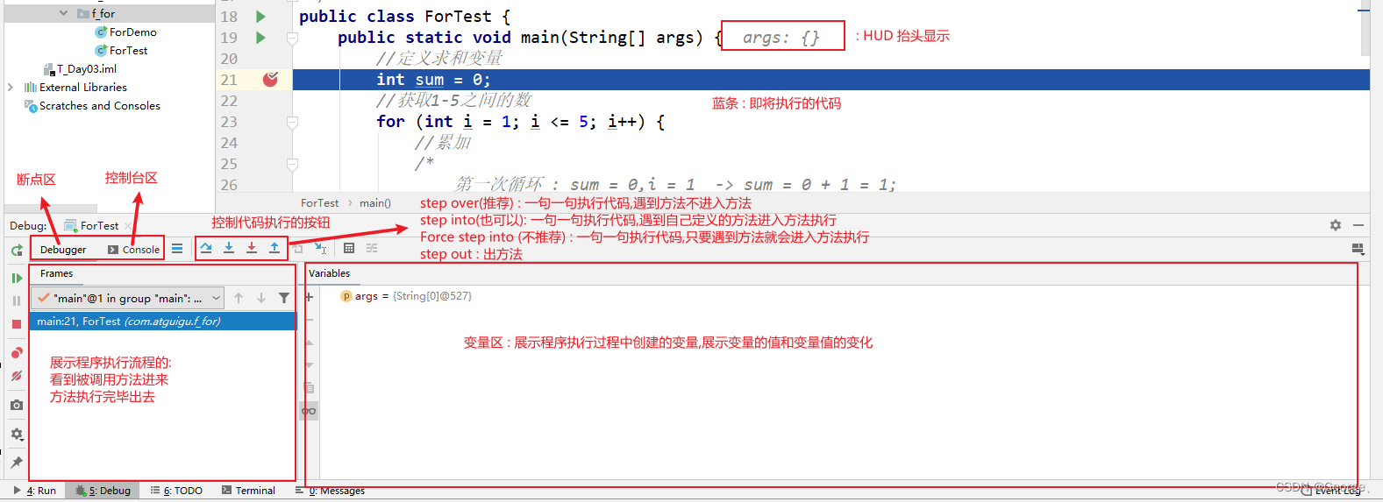The height and width of the screenshot is (502, 1383).
Task: Resume program with the green play icon
Action: [17, 278]
